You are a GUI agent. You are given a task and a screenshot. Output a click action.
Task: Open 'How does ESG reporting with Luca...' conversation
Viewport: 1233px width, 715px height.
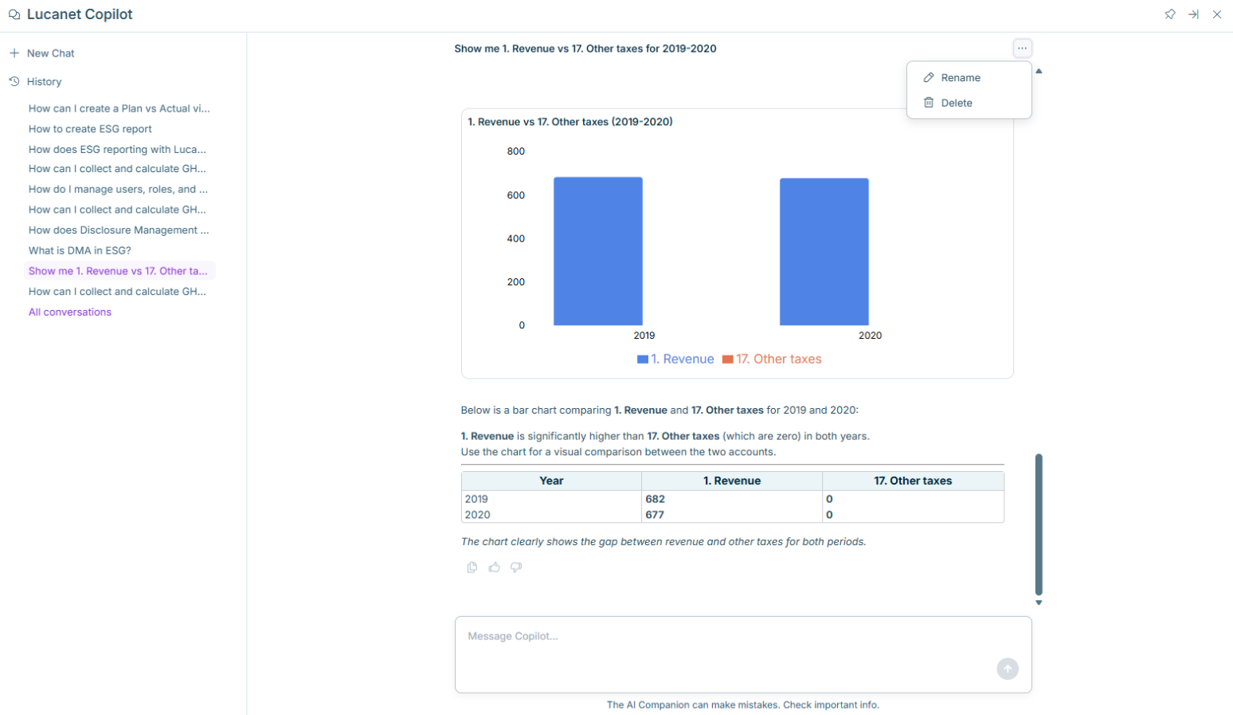(x=117, y=149)
